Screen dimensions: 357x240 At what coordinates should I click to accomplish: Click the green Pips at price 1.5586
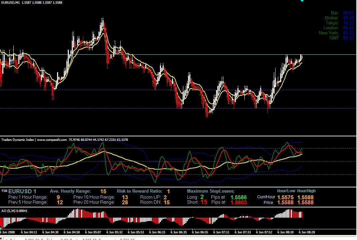pos(238,197)
